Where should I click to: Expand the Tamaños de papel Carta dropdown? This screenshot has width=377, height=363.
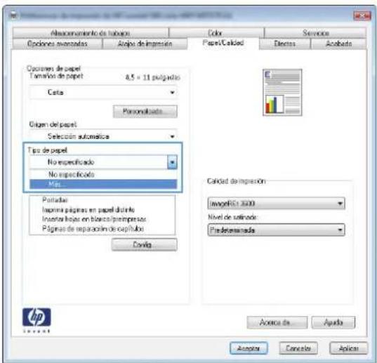103,92
